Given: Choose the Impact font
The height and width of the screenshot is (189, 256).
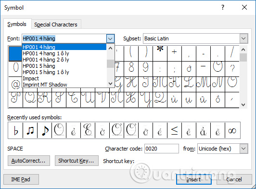Looking at the screenshot, I should pyautogui.click(x=64, y=78).
